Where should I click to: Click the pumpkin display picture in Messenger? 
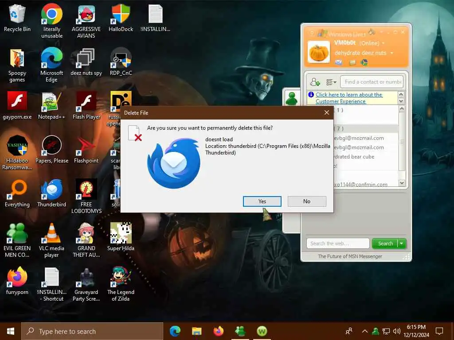(318, 52)
